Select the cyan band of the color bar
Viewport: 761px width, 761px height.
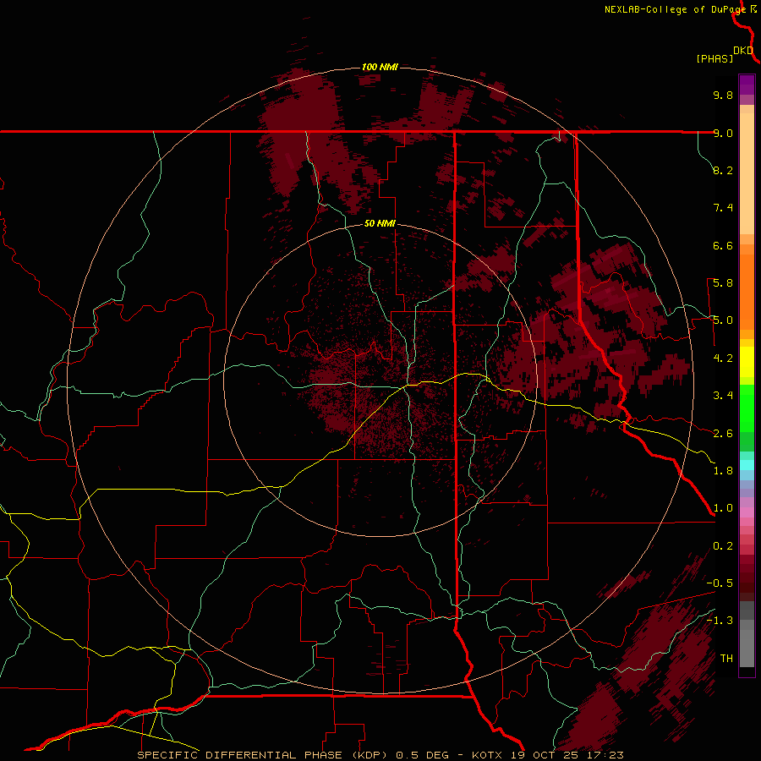click(747, 465)
